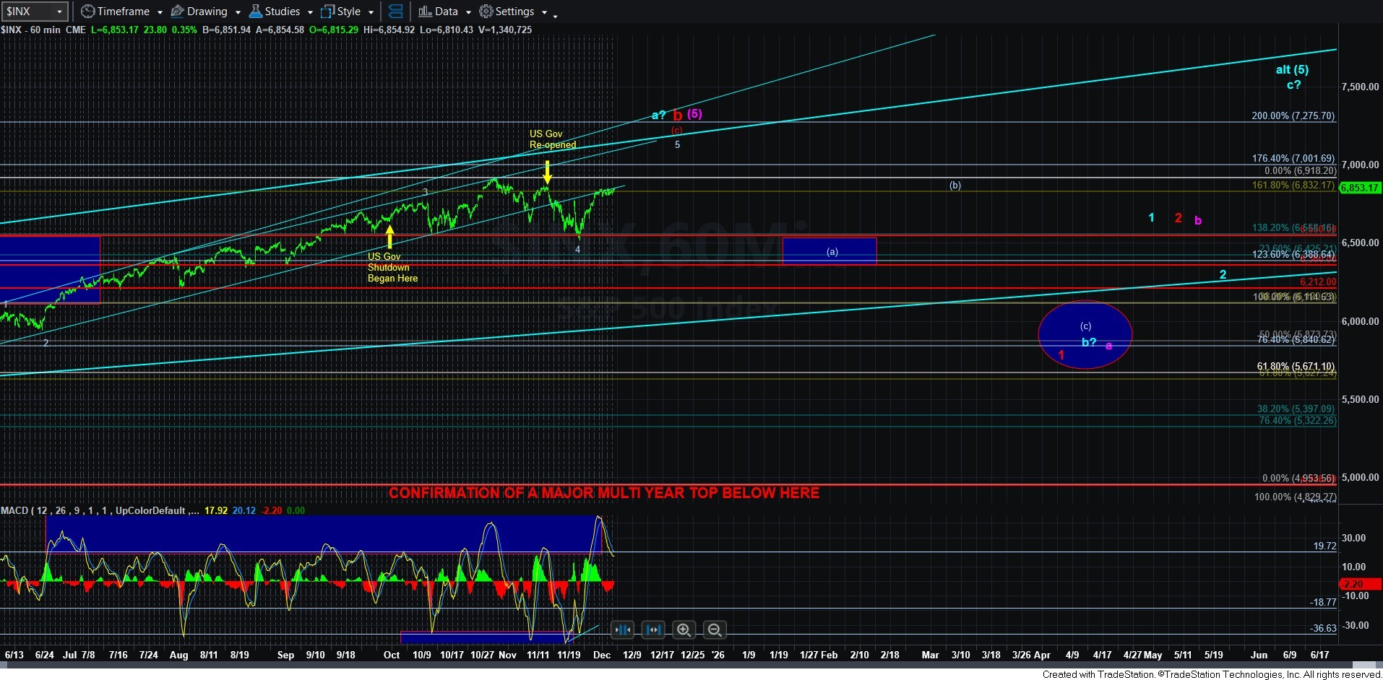This screenshot has width=1383, height=680.
Task: Select the blue (c) target ellipse
Action: click(1085, 334)
